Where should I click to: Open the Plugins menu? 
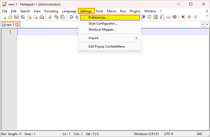click(135, 11)
